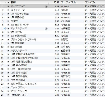The image size is (105, 98).
Task: Open the arrow menu beside マグナのテーマ
Action: [46, 29]
